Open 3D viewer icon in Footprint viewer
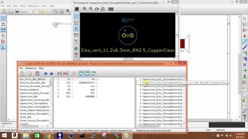Viewport: 248px width, 139px height. [x=111, y=9]
